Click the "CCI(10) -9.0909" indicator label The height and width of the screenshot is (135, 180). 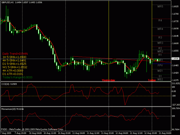pos(9,84)
